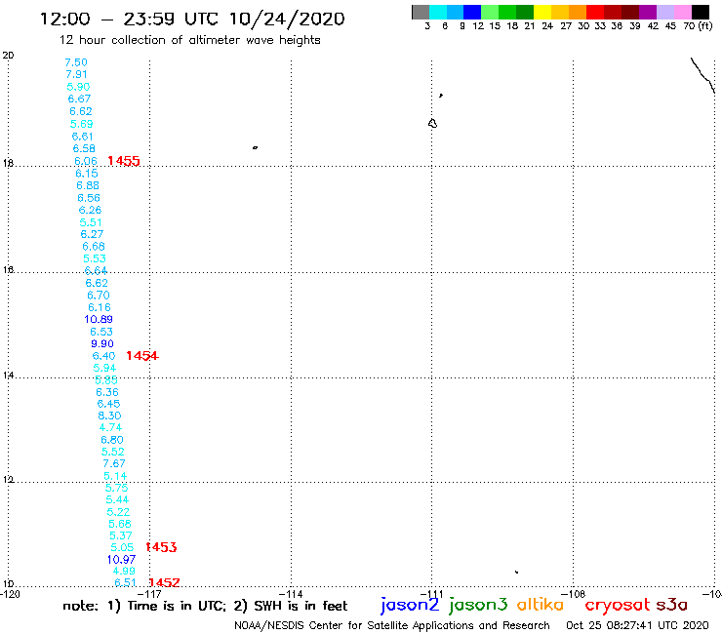
Task: Click the 6.80 wave height value
Action: (x=112, y=440)
